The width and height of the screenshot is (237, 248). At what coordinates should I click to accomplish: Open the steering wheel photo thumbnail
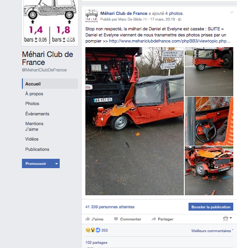tap(209, 121)
